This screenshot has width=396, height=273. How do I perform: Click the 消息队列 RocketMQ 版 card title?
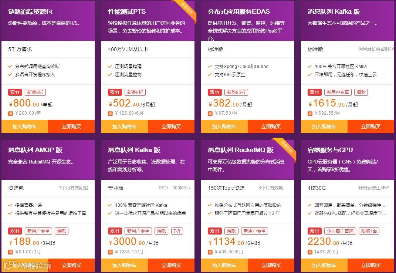point(241,150)
